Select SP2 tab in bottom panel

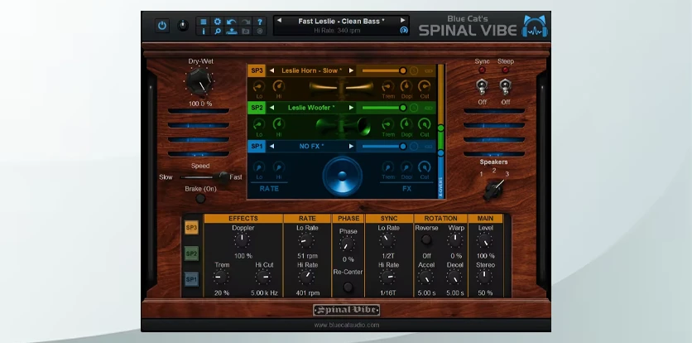click(191, 254)
